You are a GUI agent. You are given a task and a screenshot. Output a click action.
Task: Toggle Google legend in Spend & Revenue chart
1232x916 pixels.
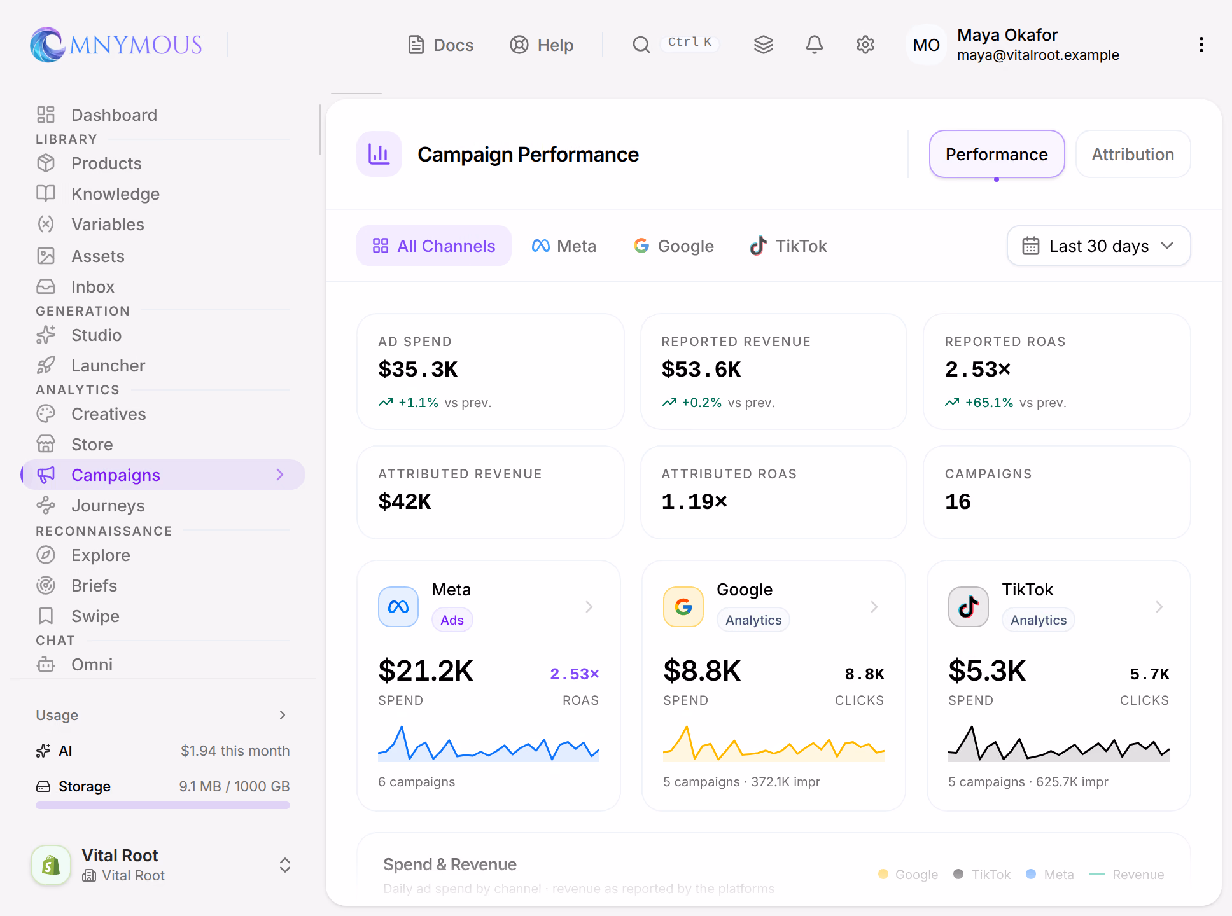(x=908, y=875)
